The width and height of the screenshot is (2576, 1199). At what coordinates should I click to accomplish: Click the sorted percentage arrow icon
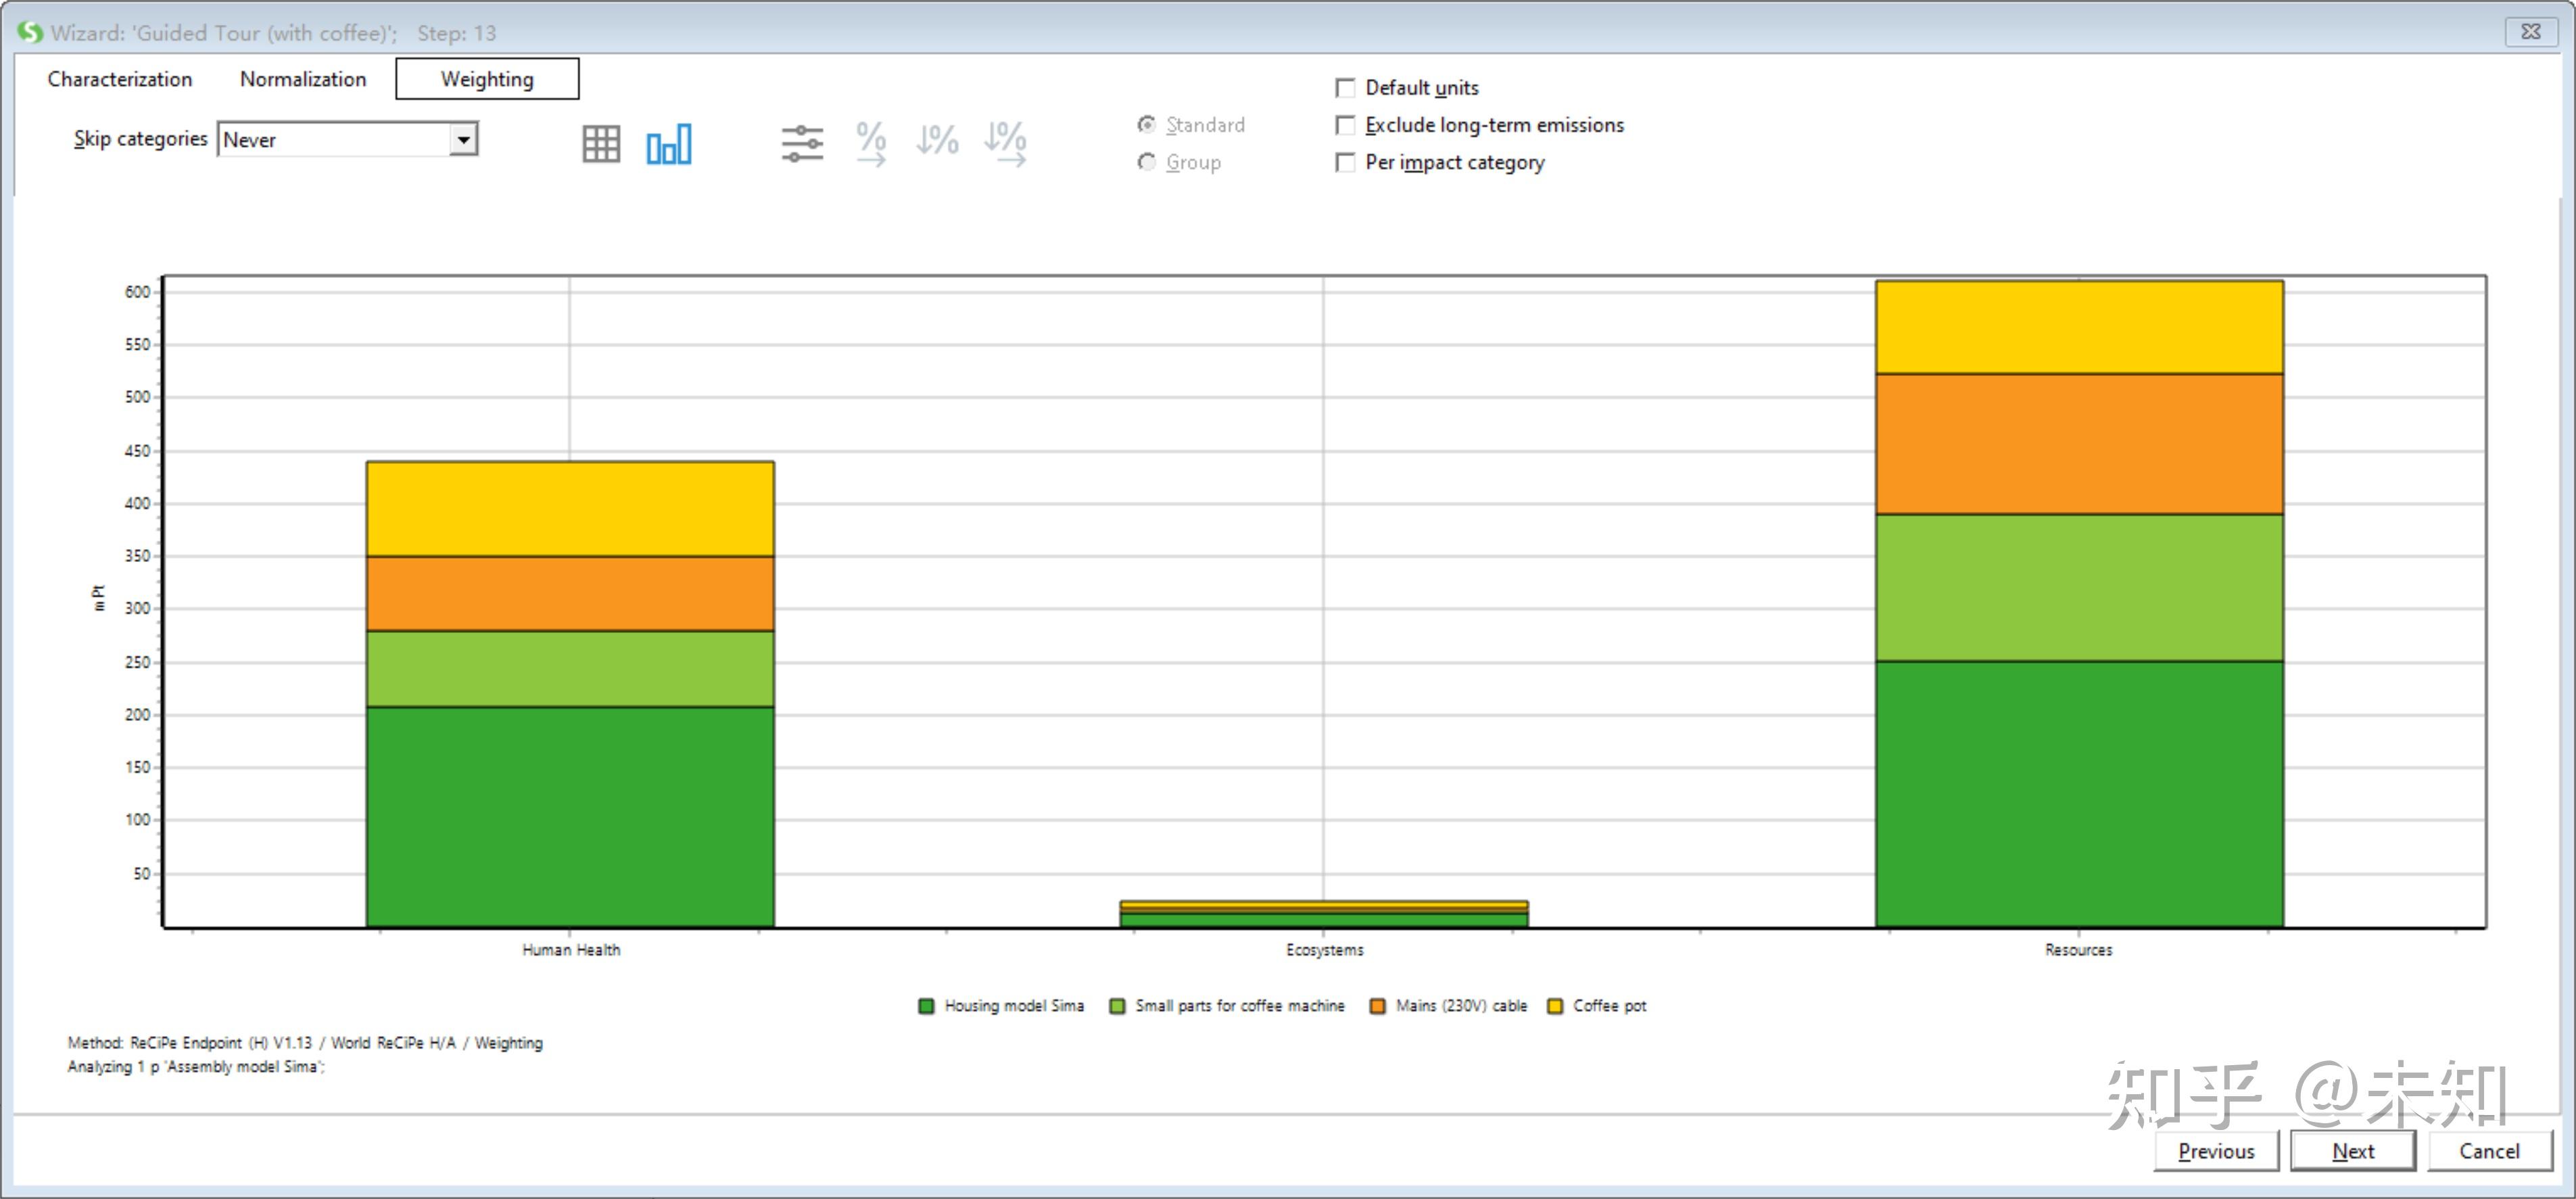pos(1005,144)
